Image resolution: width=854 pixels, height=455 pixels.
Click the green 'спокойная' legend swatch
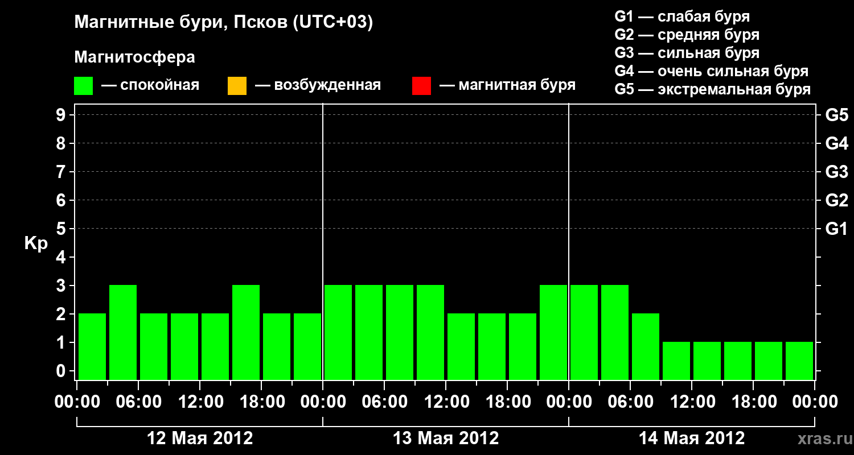[x=84, y=86]
